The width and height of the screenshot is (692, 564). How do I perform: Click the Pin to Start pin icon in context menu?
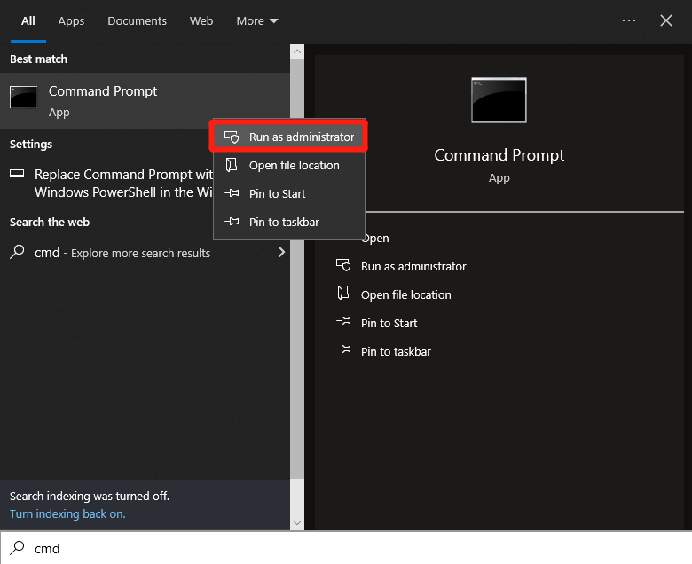[232, 193]
